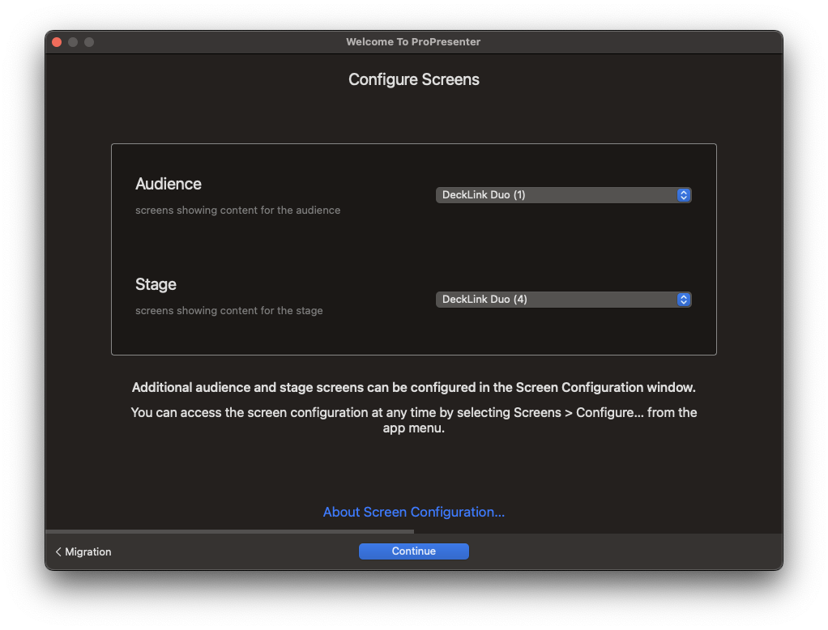
Task: Click the Audience heading text
Action: click(169, 184)
